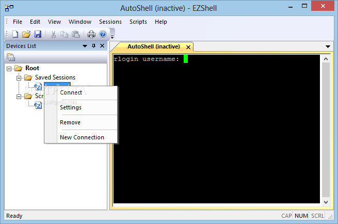Click the CAP status bar indicator

[286, 216]
